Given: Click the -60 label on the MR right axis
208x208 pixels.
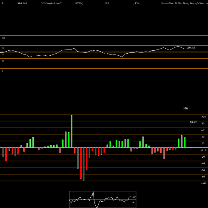Looking at the screenshot, I should pyautogui.click(x=203, y=170).
